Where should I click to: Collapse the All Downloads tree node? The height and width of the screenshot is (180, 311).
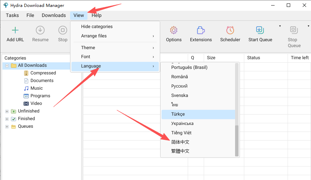click(x=7, y=65)
